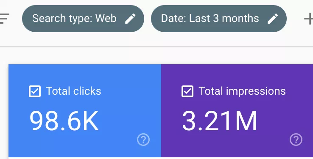Open Total clicks help icon
Screen dimensions: 313x159
pos(143,140)
